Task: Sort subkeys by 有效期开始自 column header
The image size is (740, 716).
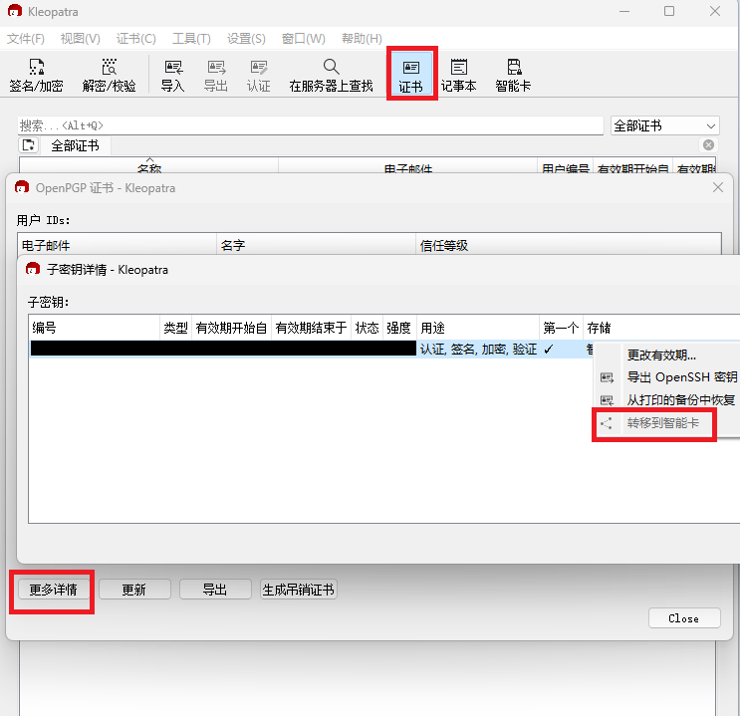Action: 231,328
